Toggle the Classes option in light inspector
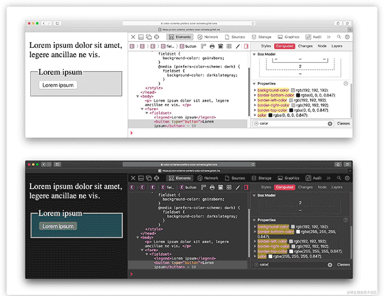 (343, 123)
